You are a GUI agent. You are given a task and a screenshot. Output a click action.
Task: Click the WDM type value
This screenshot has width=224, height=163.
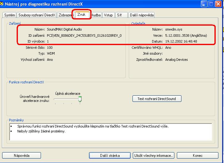[x=51, y=53]
